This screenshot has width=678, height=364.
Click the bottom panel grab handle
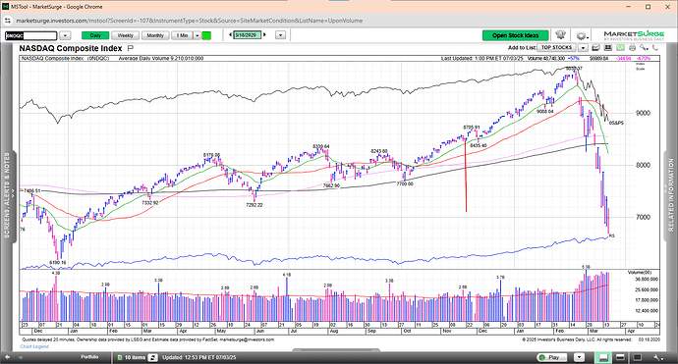pyautogui.click(x=336, y=350)
